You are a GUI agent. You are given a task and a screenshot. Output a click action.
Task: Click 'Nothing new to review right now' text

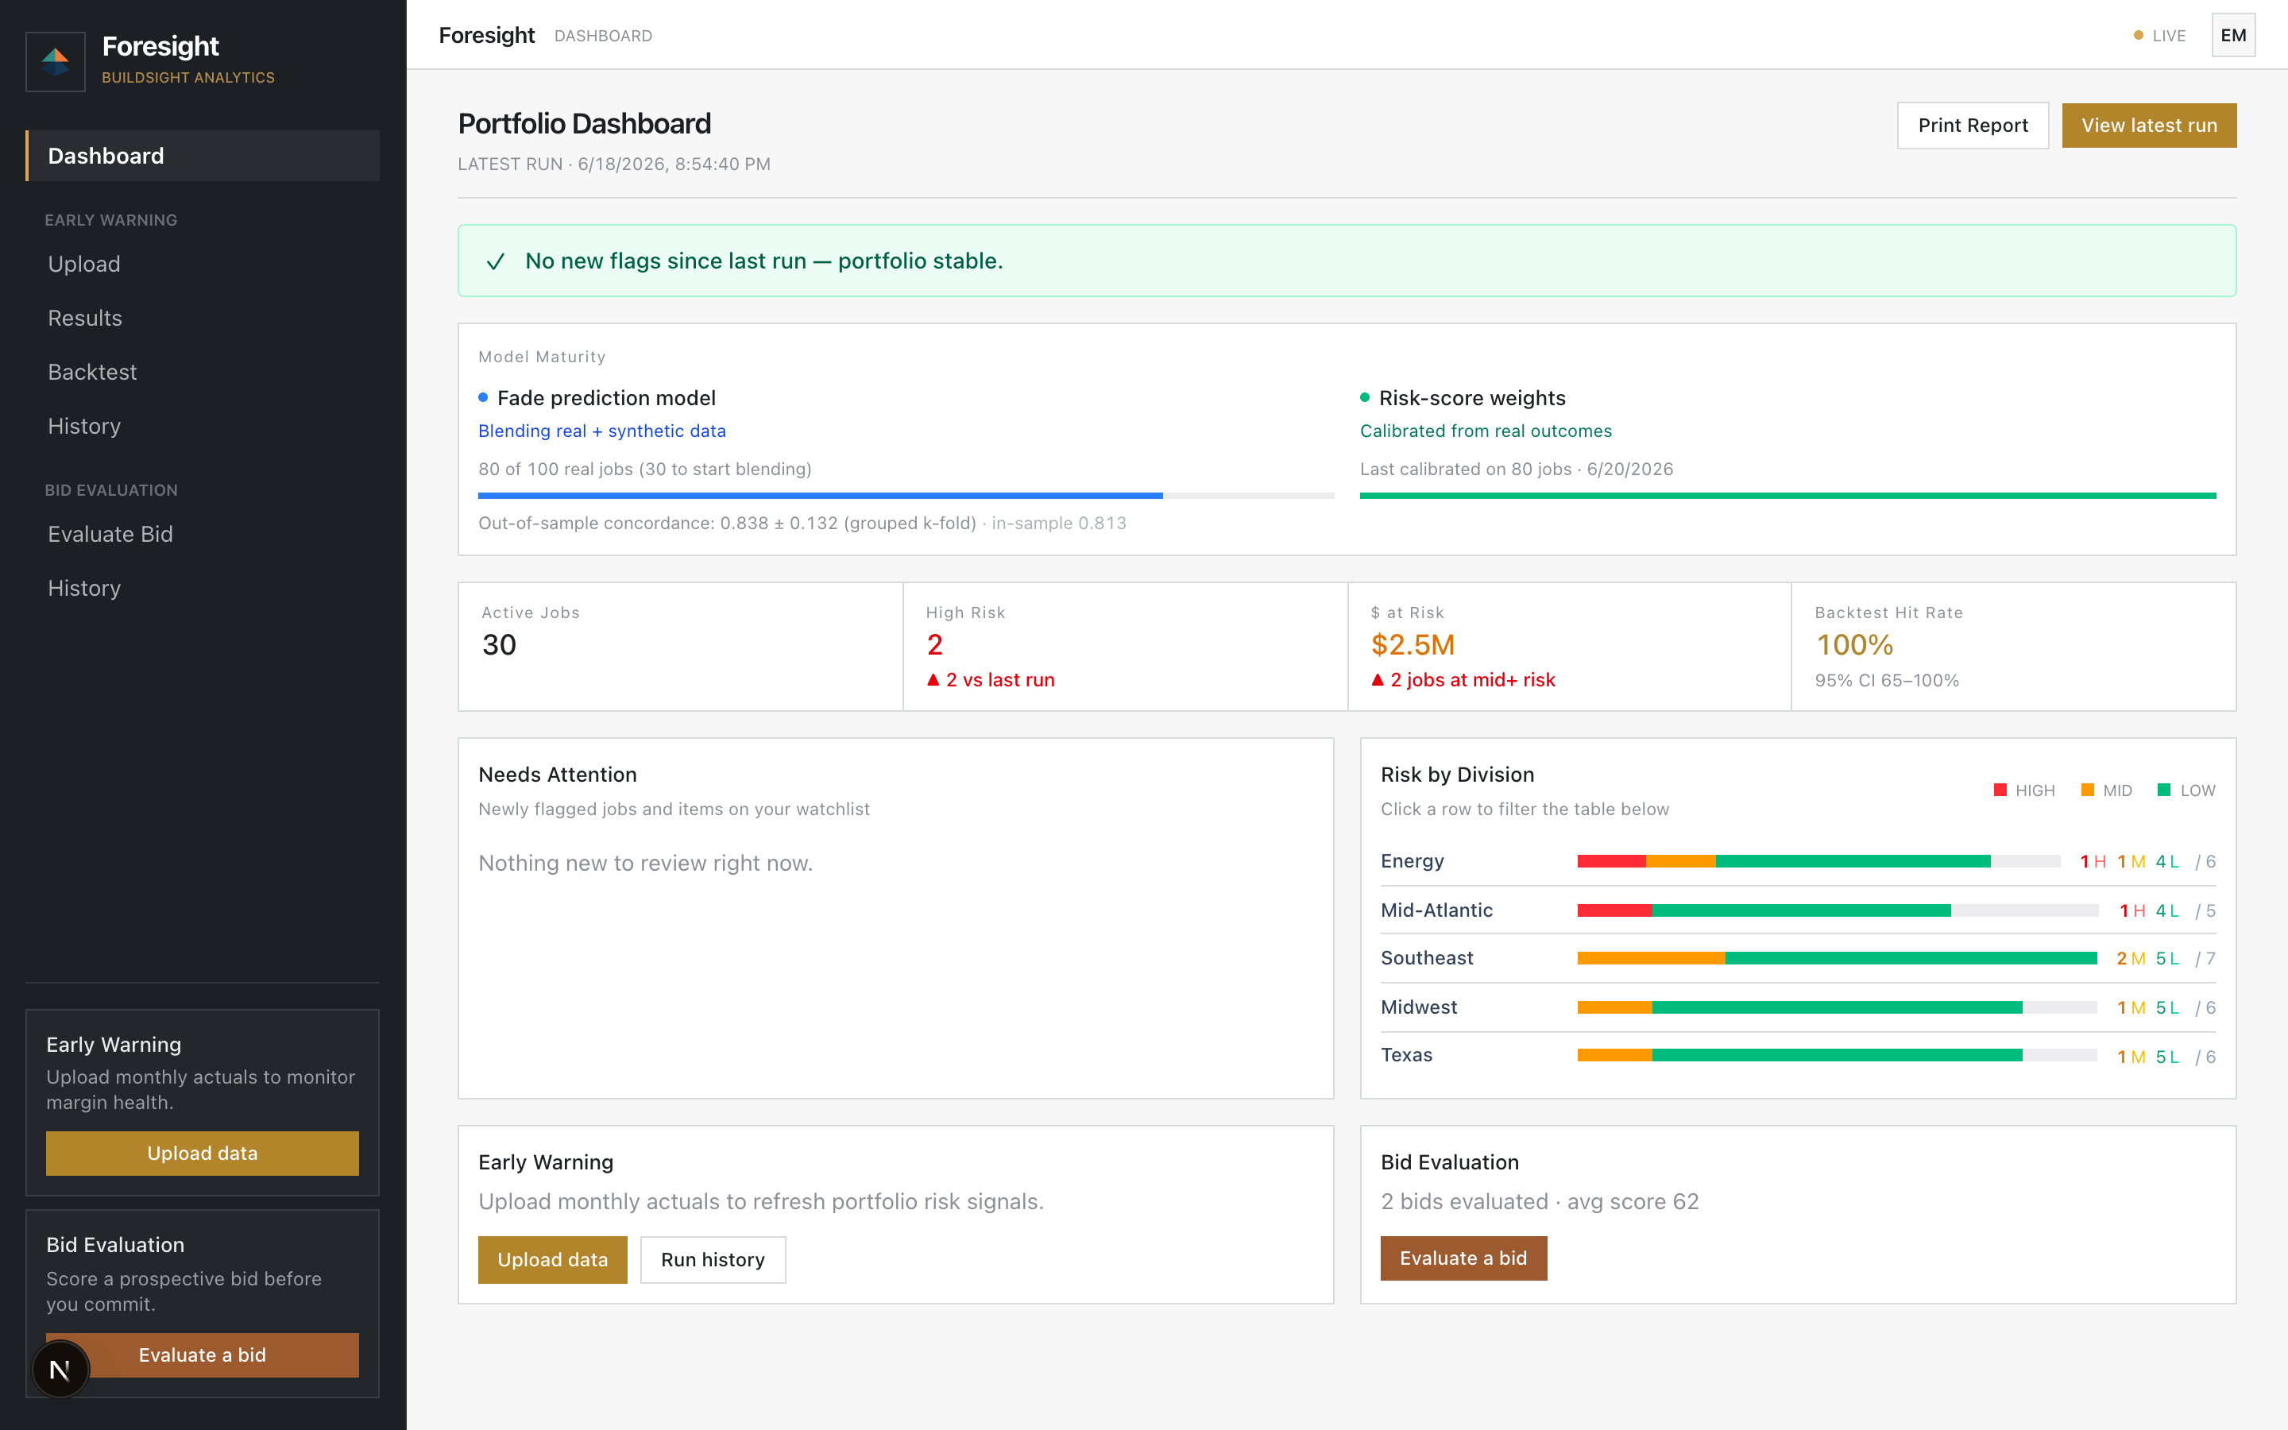click(646, 864)
